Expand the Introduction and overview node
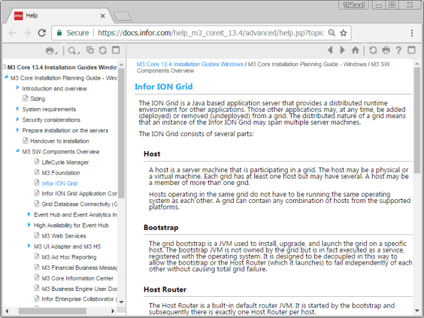 pyautogui.click(x=18, y=88)
